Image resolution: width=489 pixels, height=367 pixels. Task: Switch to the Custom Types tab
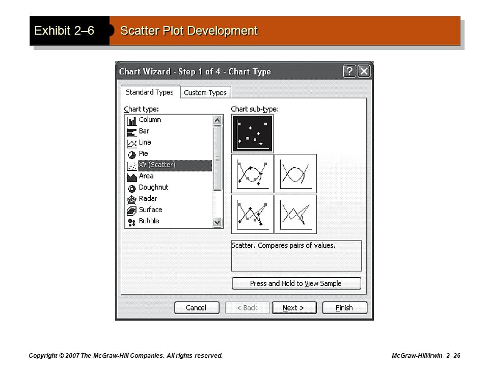click(205, 93)
